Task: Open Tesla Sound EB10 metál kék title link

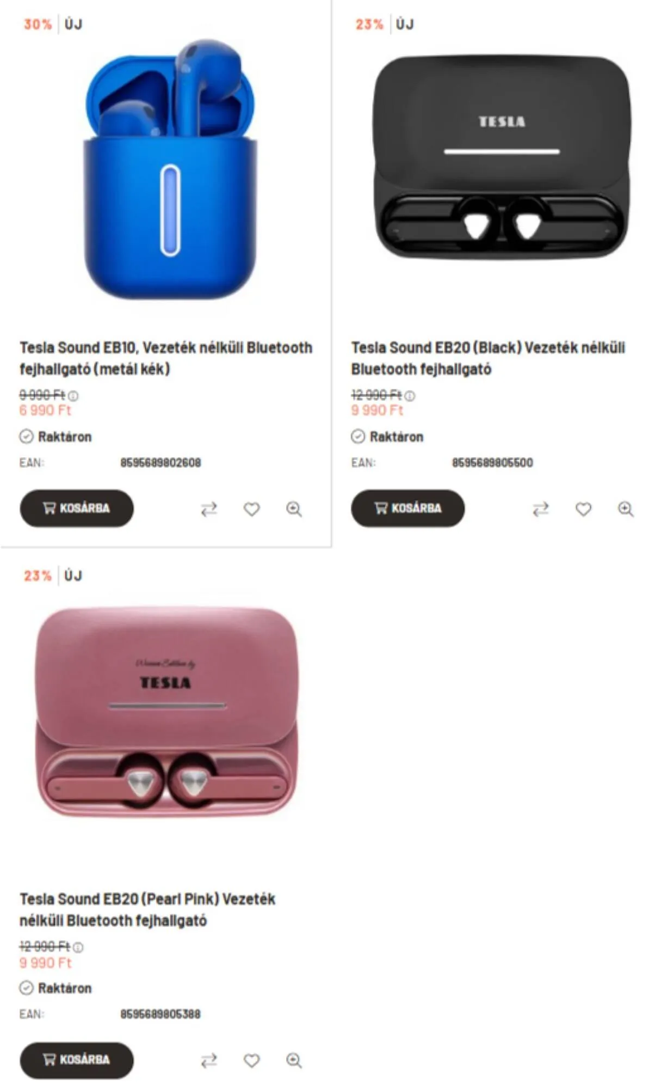Action: point(166,358)
